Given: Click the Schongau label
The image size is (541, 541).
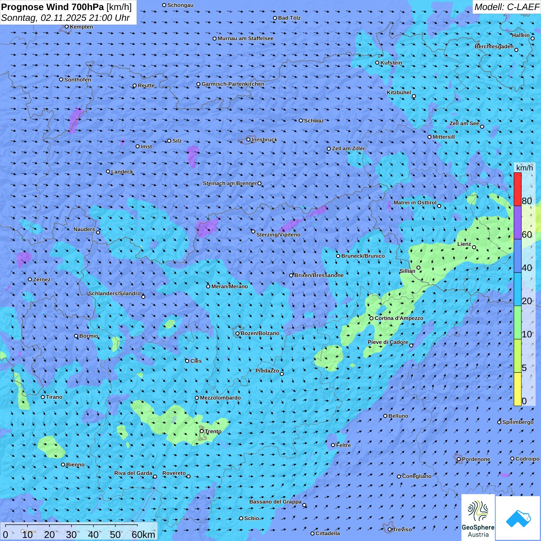Looking at the screenshot, I should [x=180, y=5].
